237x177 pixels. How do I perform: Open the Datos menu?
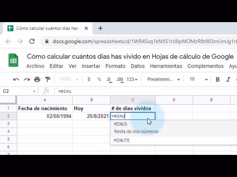tap(138, 66)
